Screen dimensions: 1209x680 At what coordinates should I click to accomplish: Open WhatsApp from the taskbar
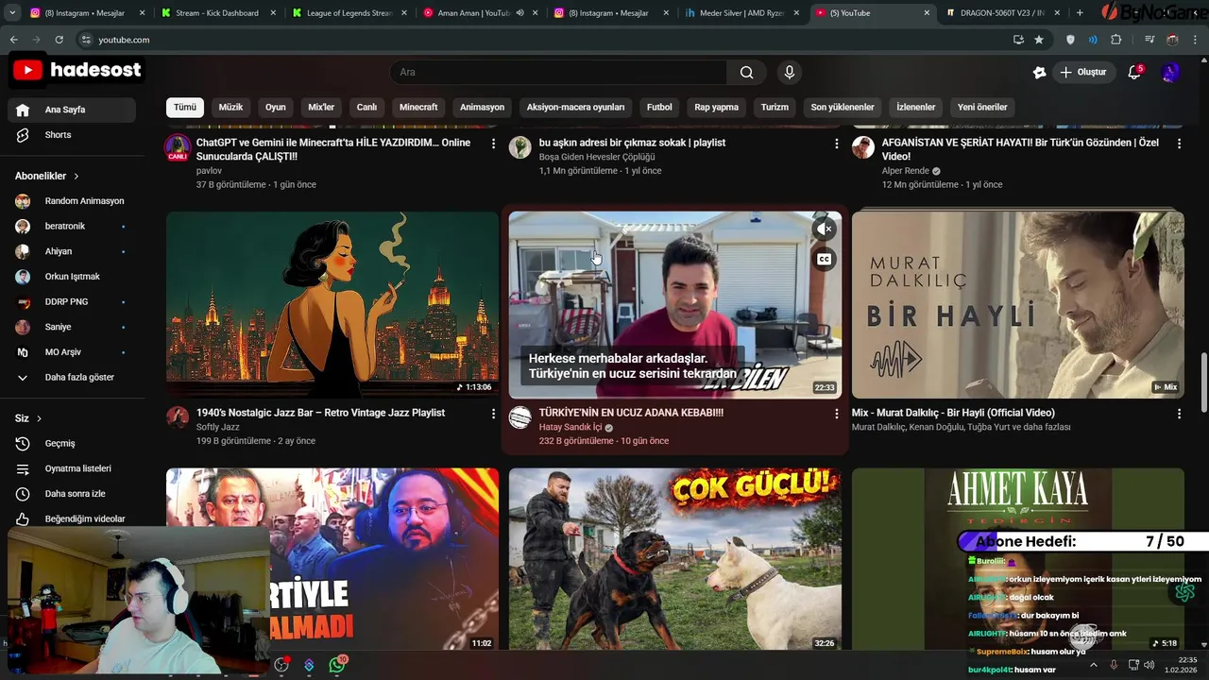tap(337, 665)
